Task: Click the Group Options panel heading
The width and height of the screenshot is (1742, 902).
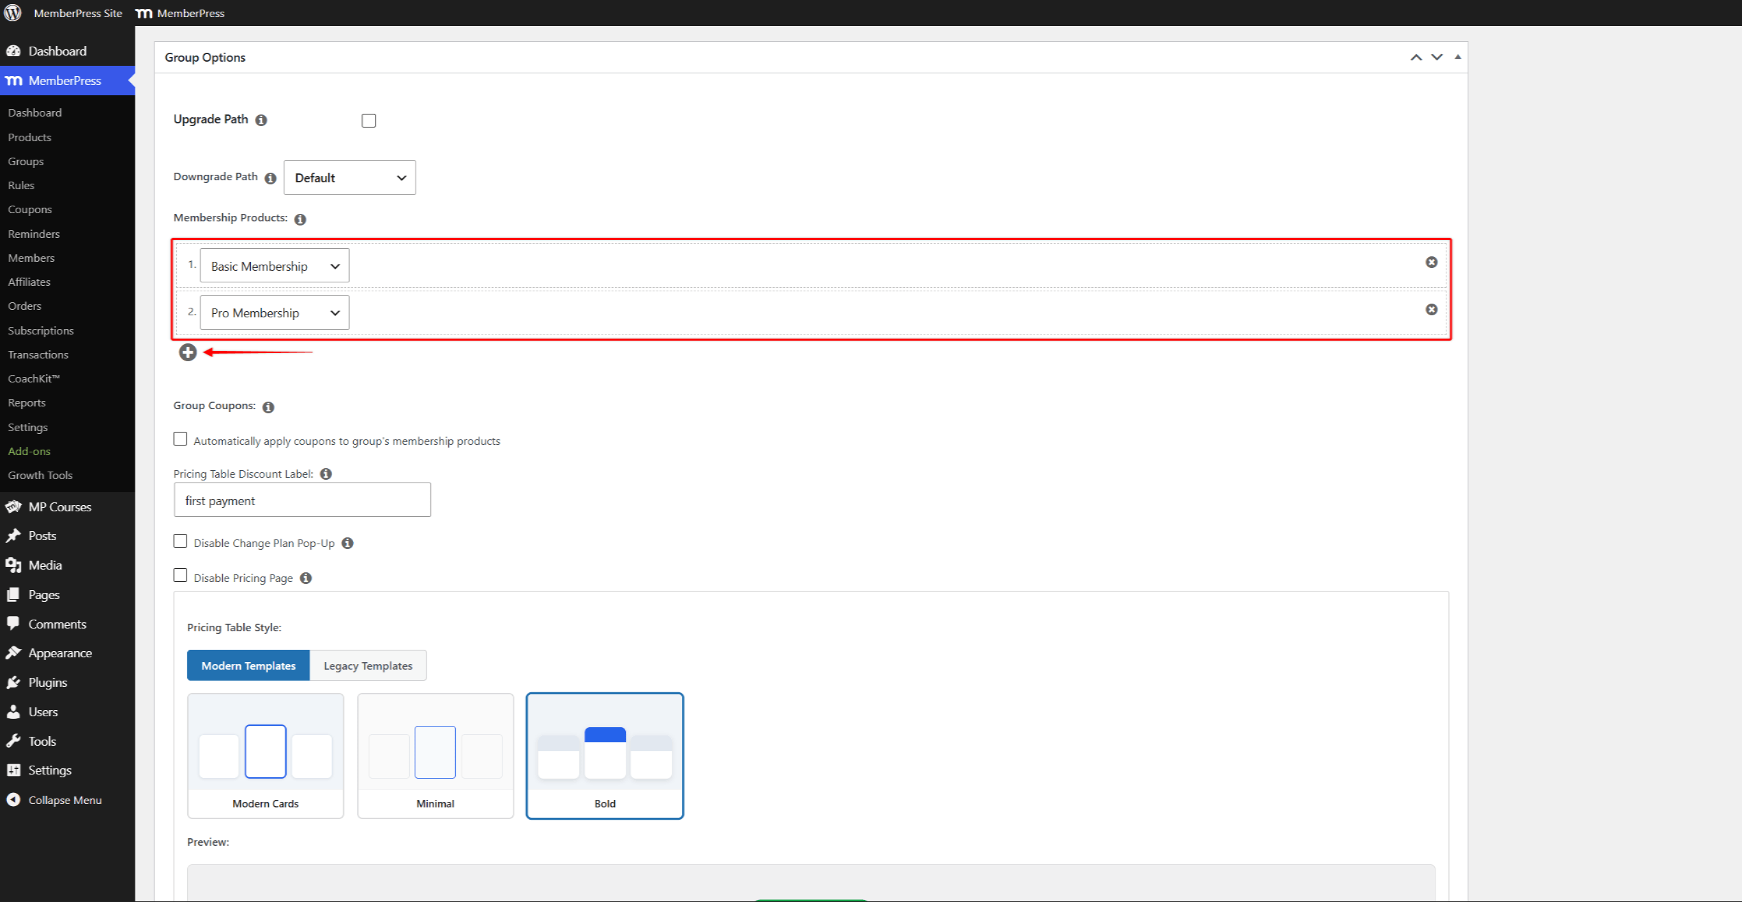Action: [x=205, y=58]
